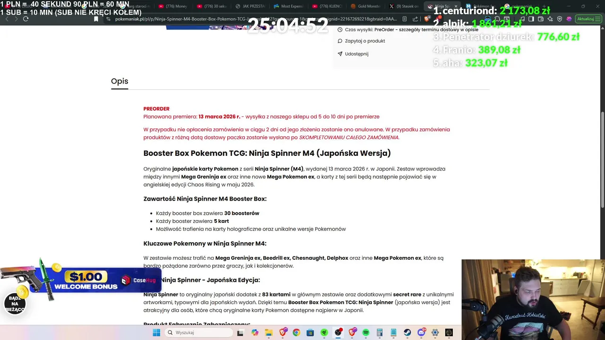The height and width of the screenshot is (340, 605).
Task: Toggle the browser sidebar panel icon
Action: [x=531, y=19]
